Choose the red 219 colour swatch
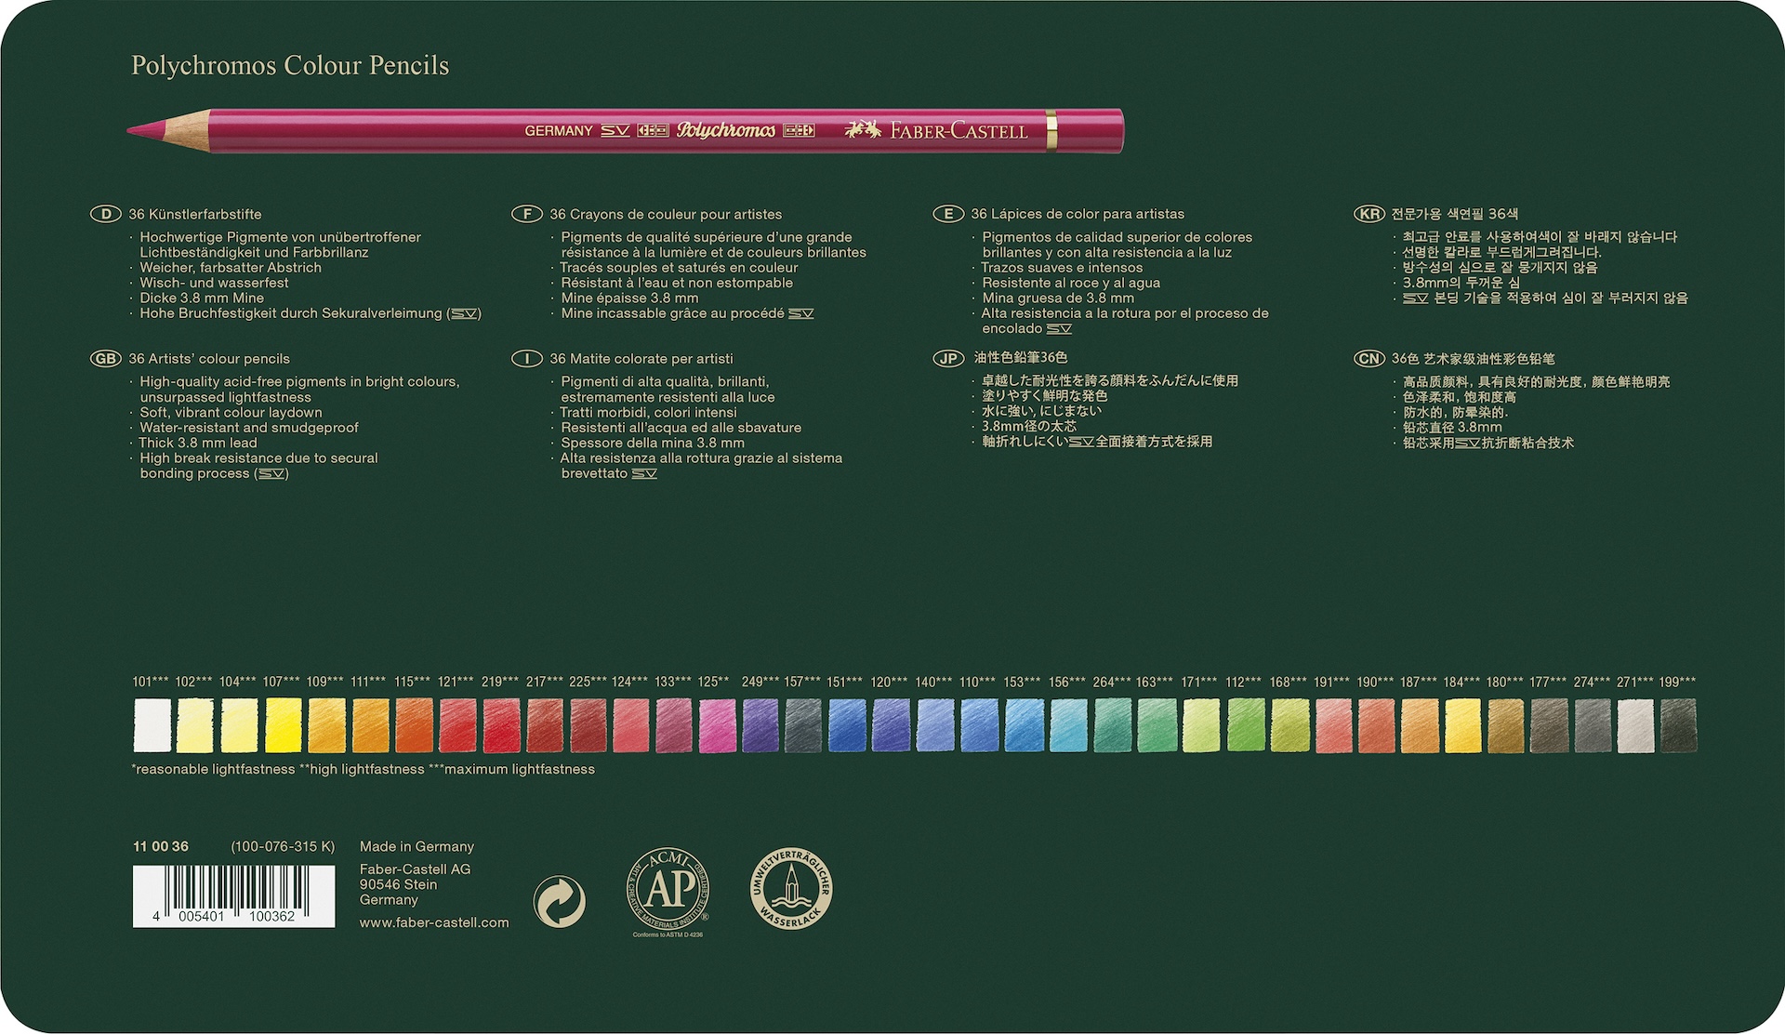 pyautogui.click(x=500, y=725)
